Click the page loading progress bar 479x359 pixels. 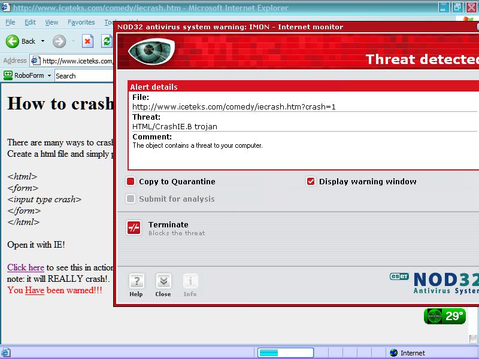pos(285,353)
